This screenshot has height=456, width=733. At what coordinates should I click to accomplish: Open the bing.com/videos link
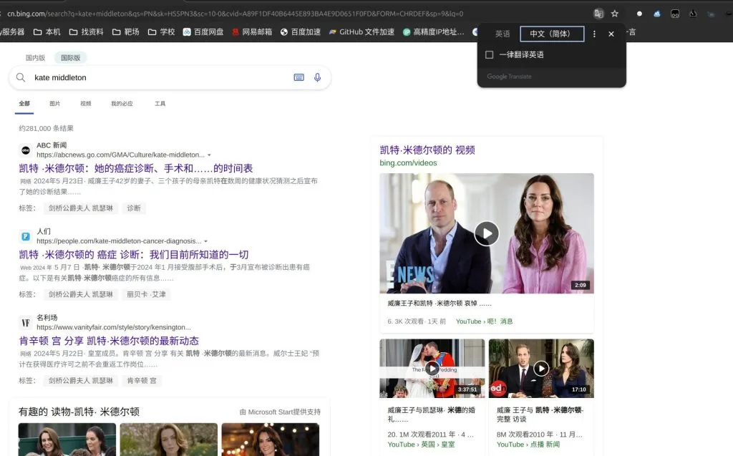click(x=408, y=162)
